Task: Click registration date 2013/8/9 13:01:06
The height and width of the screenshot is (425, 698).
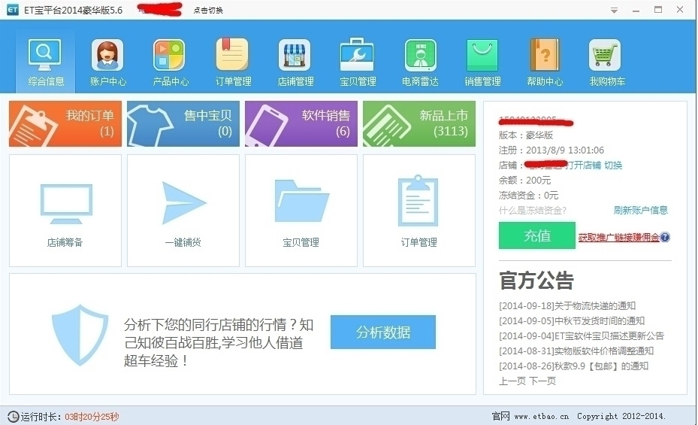Action: point(565,150)
